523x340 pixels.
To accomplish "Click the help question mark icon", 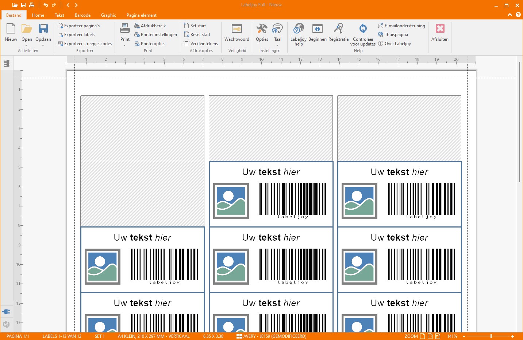I will pos(518,15).
